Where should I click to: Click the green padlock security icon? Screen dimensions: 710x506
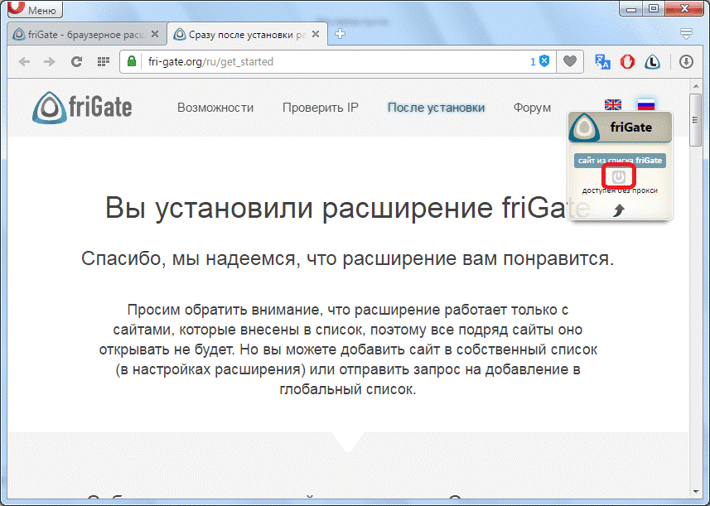tap(132, 61)
